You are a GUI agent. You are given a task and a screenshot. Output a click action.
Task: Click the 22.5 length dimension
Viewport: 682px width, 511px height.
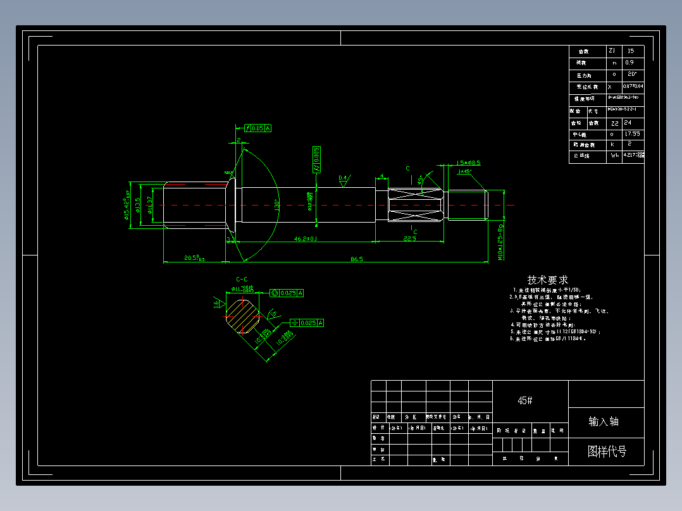(x=410, y=239)
